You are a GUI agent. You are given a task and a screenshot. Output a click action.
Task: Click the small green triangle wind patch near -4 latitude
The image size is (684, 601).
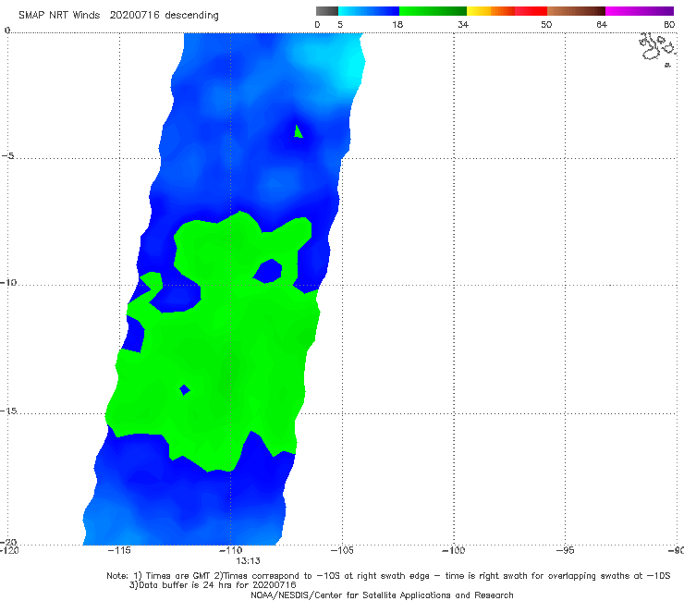tap(299, 132)
